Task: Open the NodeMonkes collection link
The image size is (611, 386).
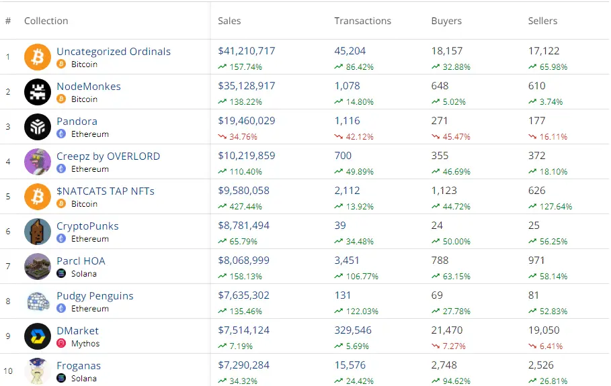Action: click(89, 87)
